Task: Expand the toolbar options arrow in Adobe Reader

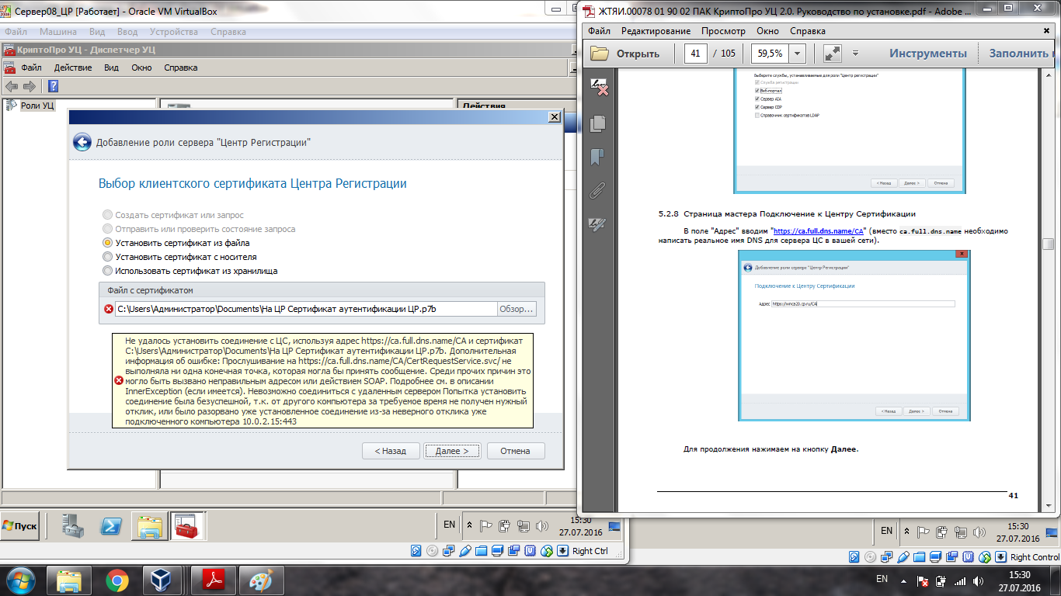Action: 855,54
